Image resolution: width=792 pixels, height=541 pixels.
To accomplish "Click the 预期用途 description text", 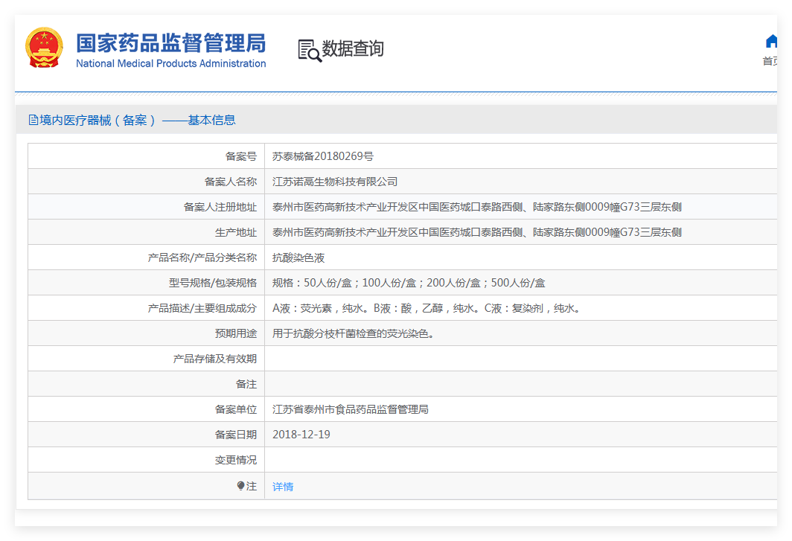I will tap(353, 333).
